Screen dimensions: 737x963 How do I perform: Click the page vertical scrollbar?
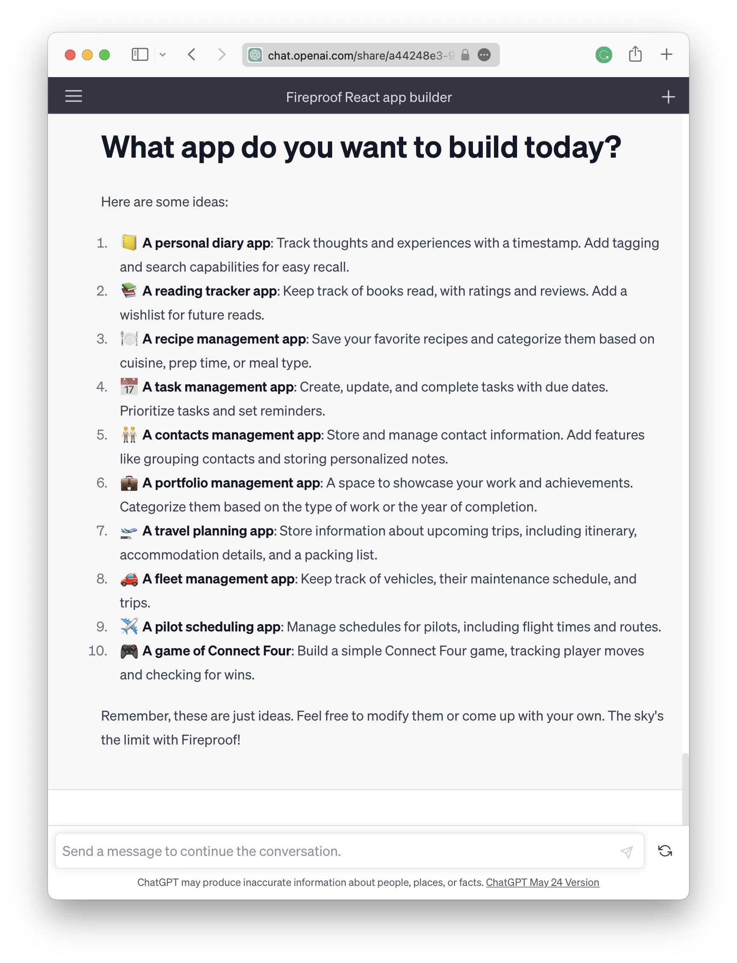685,788
